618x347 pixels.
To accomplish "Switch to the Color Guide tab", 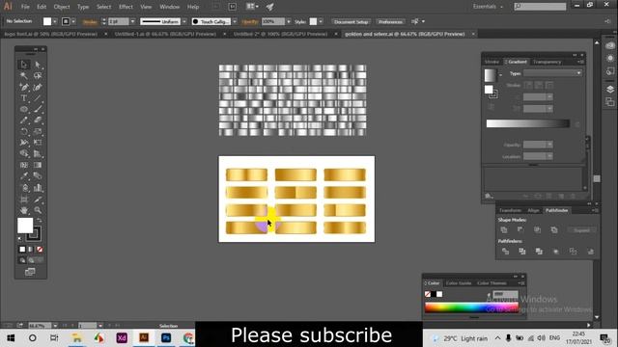I will [459, 283].
